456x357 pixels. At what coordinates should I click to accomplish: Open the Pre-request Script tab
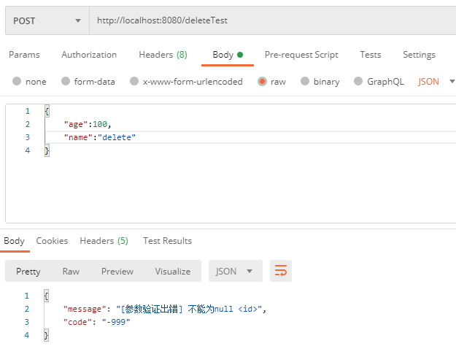(x=301, y=55)
